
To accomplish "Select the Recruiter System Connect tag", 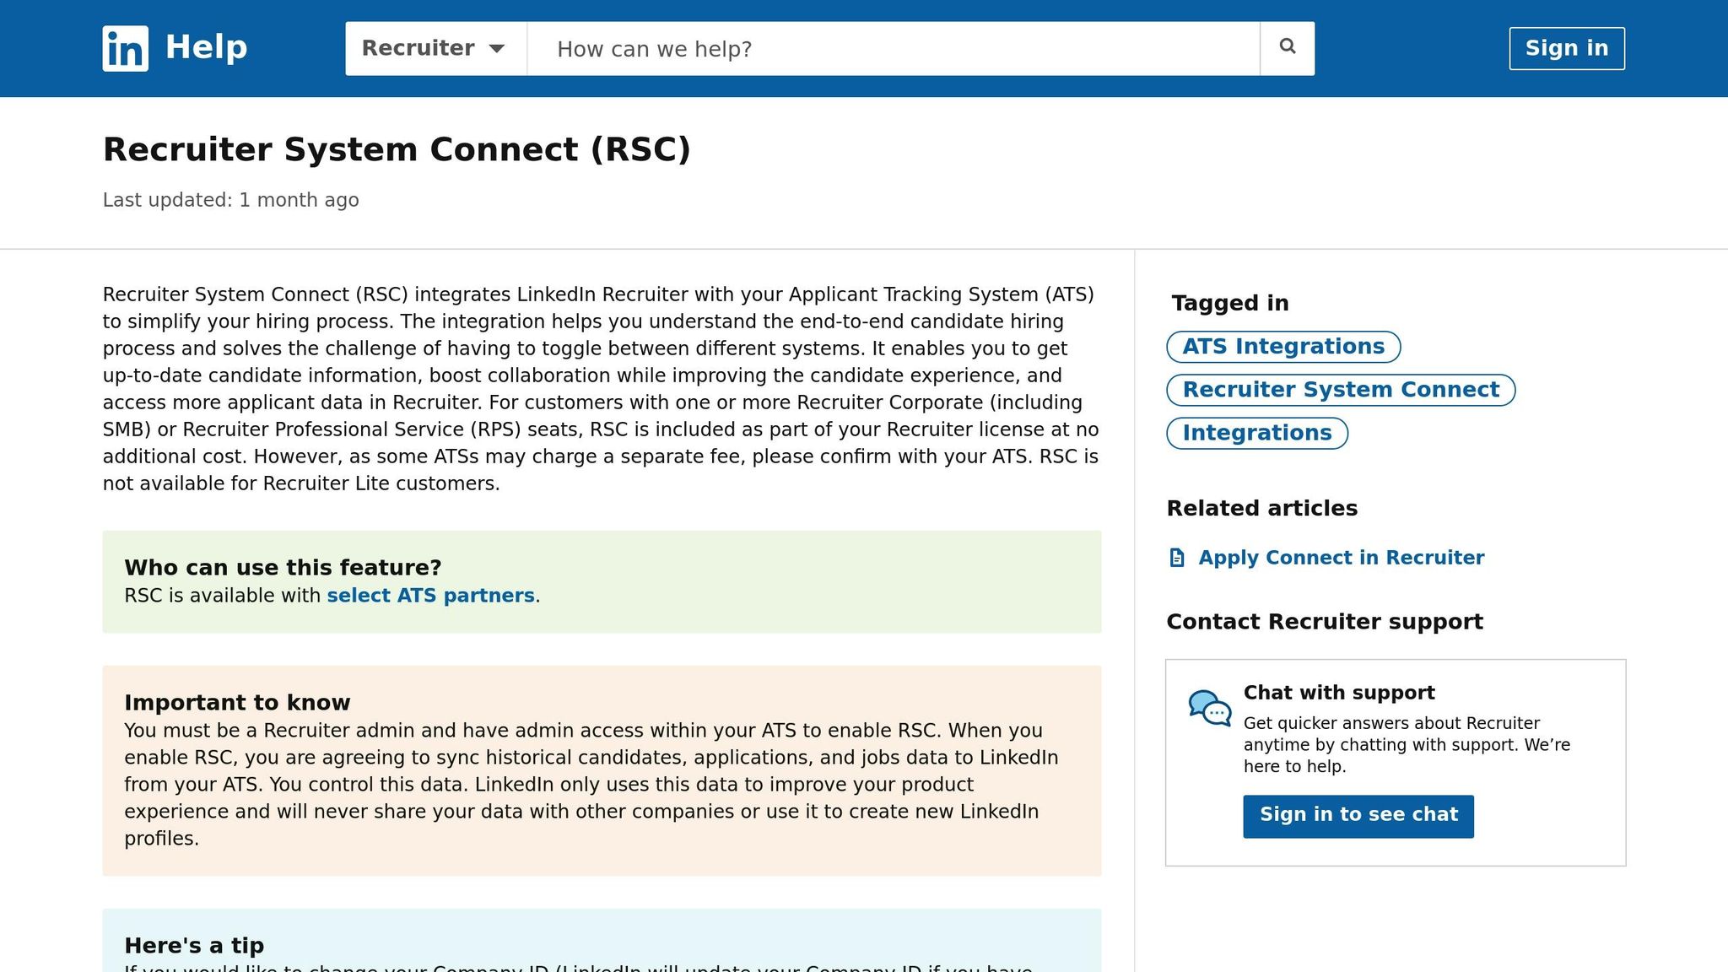I will 1340,390.
